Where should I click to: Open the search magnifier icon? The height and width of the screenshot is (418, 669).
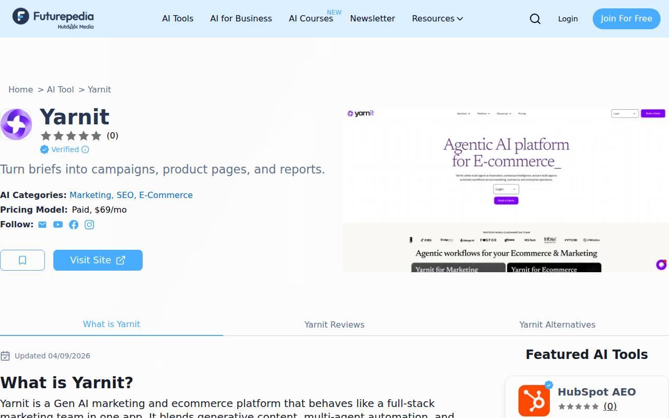[x=535, y=19]
